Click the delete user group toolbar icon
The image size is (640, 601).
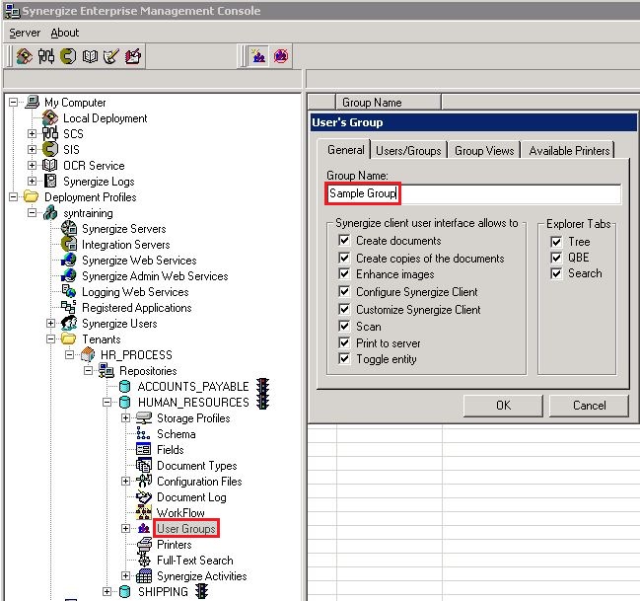coord(281,56)
